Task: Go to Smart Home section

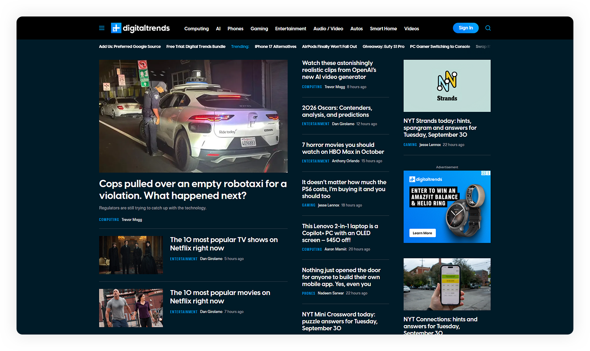Action: [383, 29]
